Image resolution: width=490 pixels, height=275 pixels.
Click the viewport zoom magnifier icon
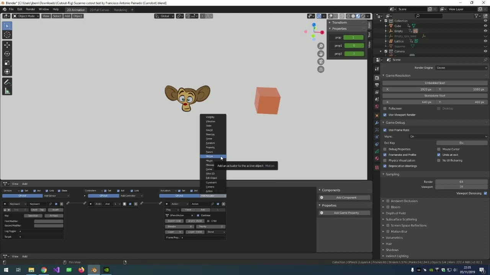321,46
